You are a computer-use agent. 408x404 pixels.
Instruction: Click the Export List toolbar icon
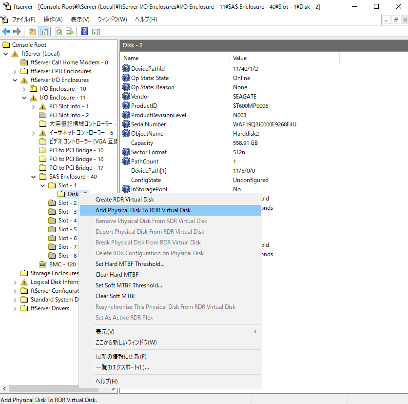(x=69, y=31)
